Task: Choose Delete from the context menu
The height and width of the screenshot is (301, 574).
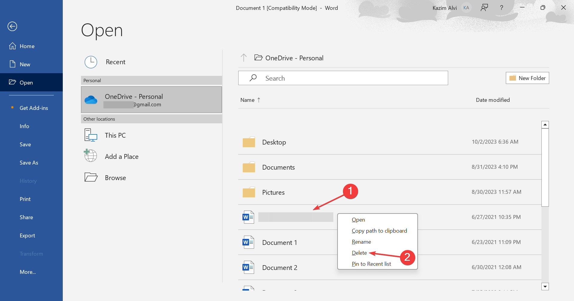Action: (x=359, y=253)
